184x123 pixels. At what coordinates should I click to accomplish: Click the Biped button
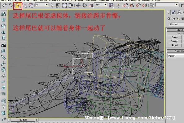point(175,45)
